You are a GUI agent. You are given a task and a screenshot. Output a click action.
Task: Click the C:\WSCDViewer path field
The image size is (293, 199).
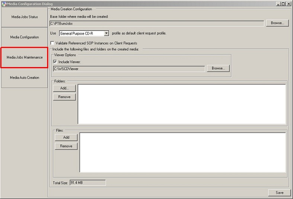pyautogui.click(x=129, y=69)
